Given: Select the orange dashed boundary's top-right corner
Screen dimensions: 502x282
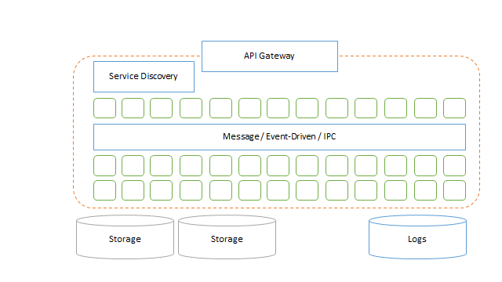Looking at the screenshot, I should [473, 62].
